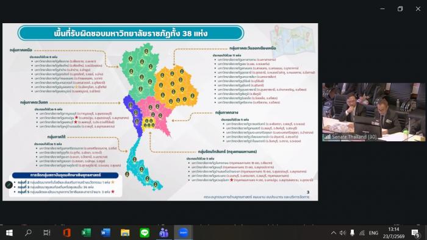Click heading กลุ่มภาคตะวันตก on the slide
The width and height of the screenshot is (427, 240).
pos(34,102)
